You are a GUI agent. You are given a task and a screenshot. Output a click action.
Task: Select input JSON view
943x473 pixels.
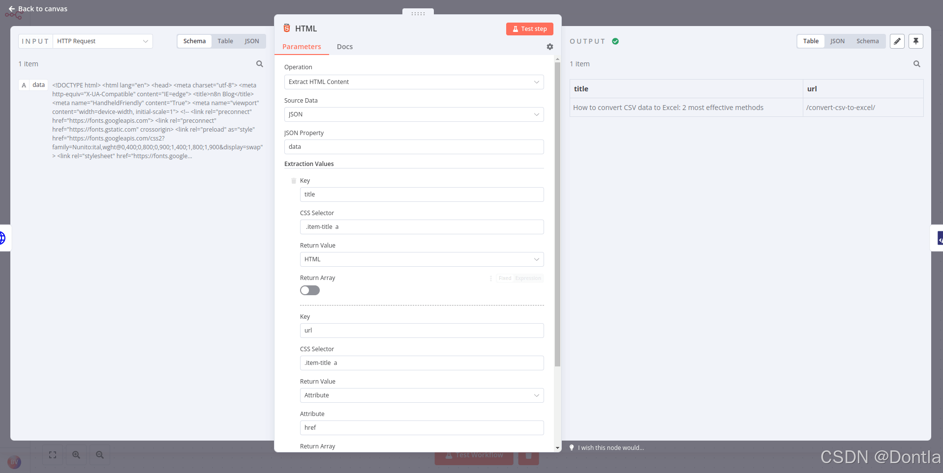click(252, 41)
